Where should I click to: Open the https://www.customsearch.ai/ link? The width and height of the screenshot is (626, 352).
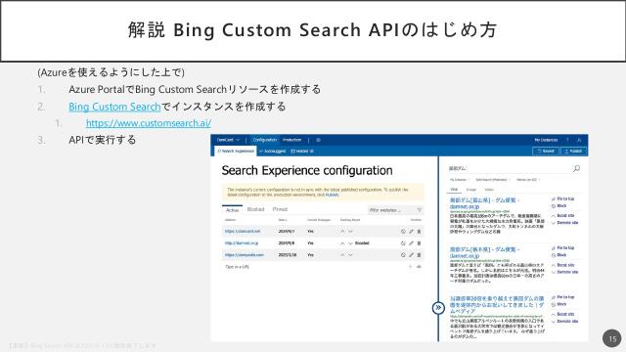[x=149, y=123]
